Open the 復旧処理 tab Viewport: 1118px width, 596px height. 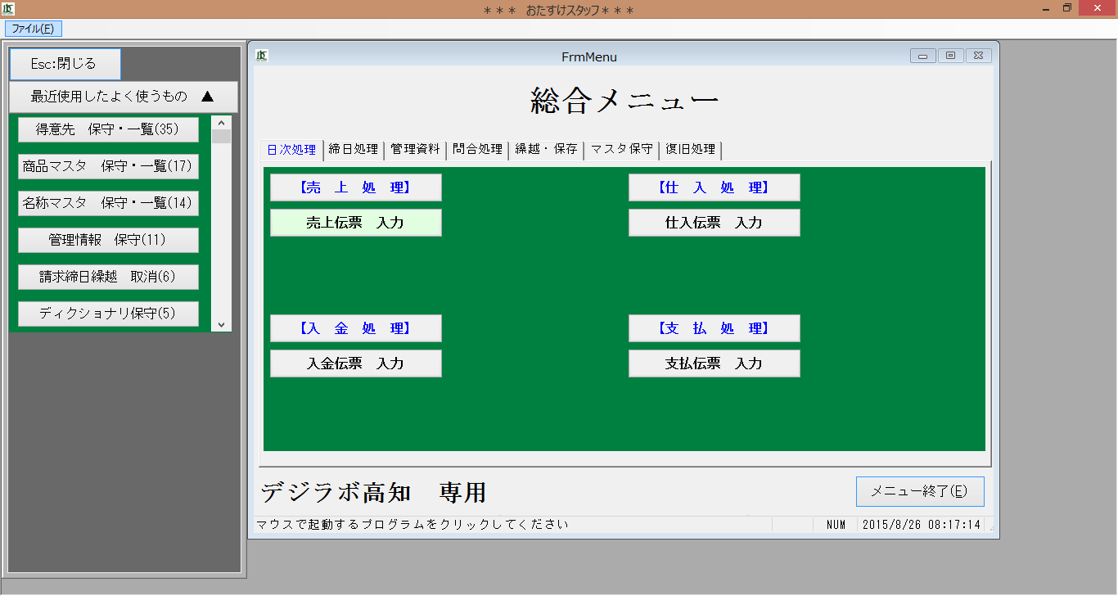690,150
